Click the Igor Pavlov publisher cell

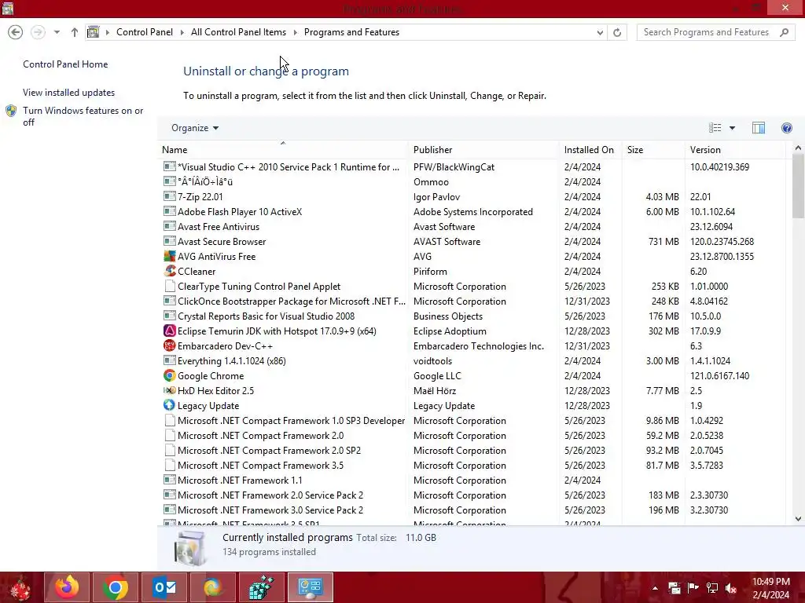click(436, 197)
